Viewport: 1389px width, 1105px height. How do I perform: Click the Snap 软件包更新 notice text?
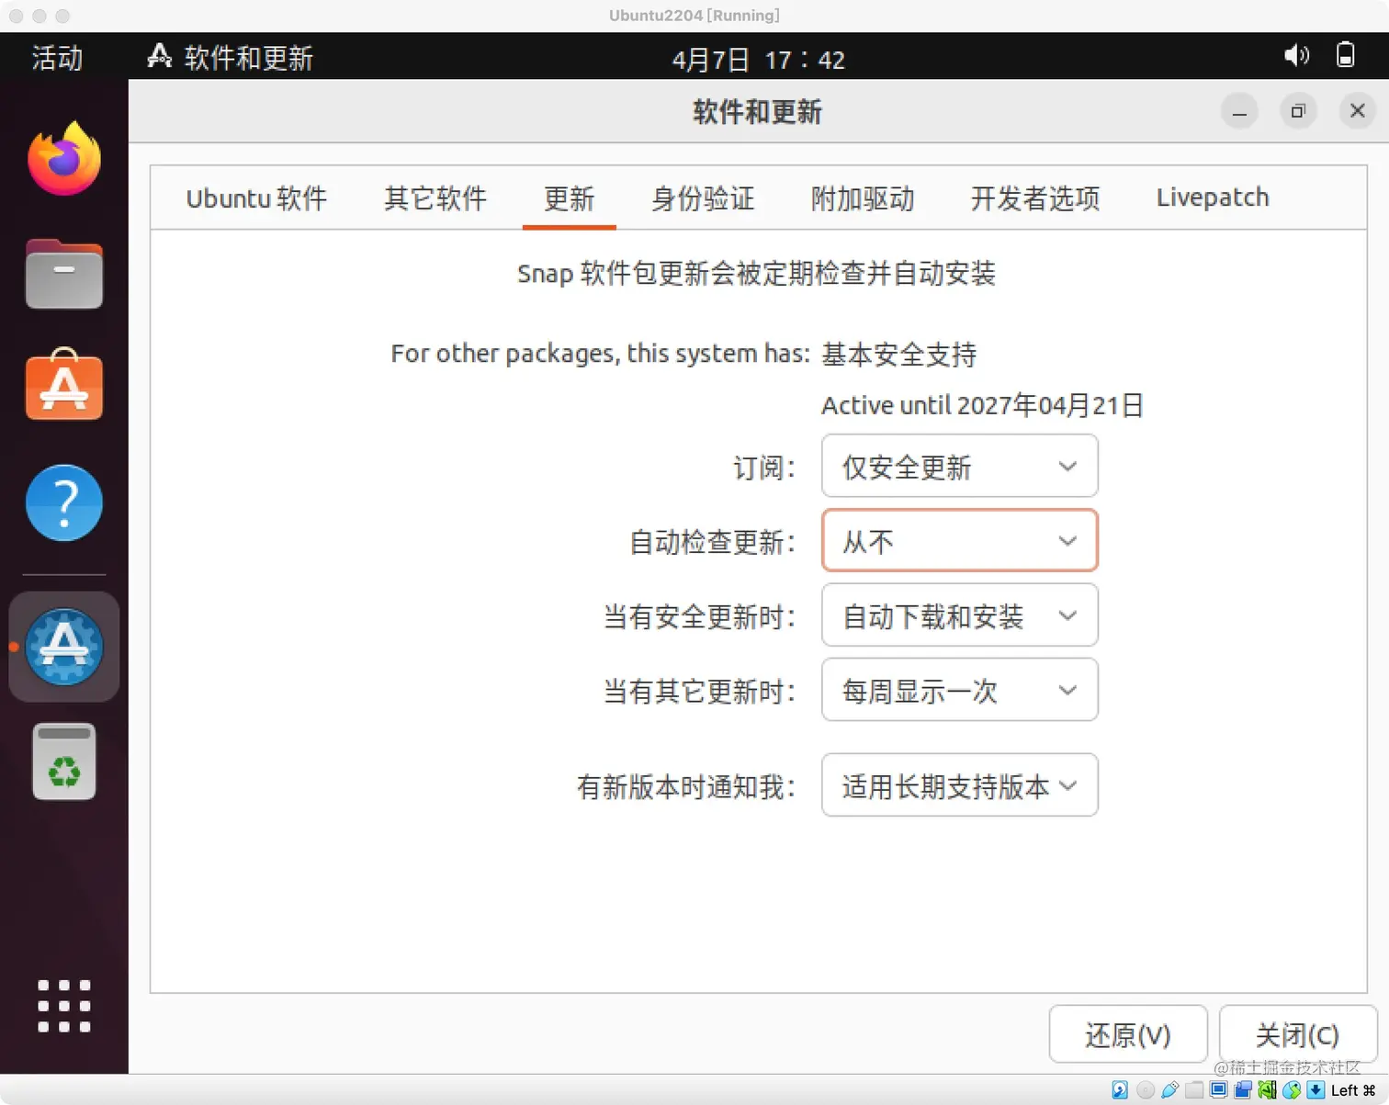click(756, 273)
